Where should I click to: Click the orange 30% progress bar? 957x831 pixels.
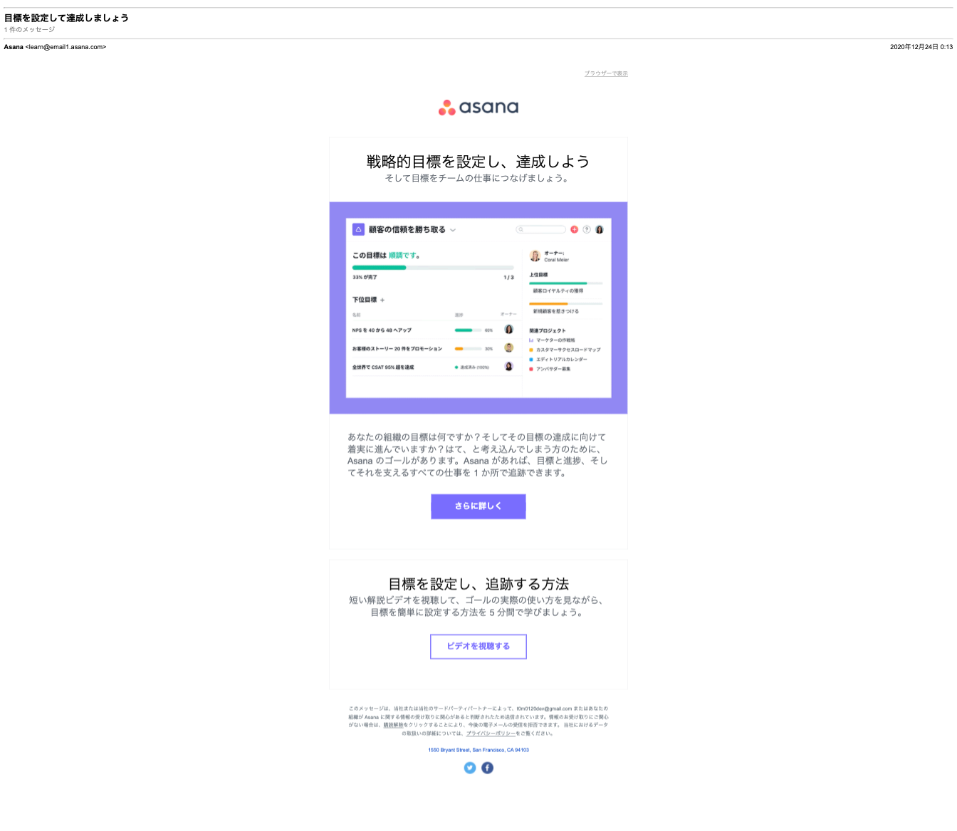pyautogui.click(x=468, y=349)
